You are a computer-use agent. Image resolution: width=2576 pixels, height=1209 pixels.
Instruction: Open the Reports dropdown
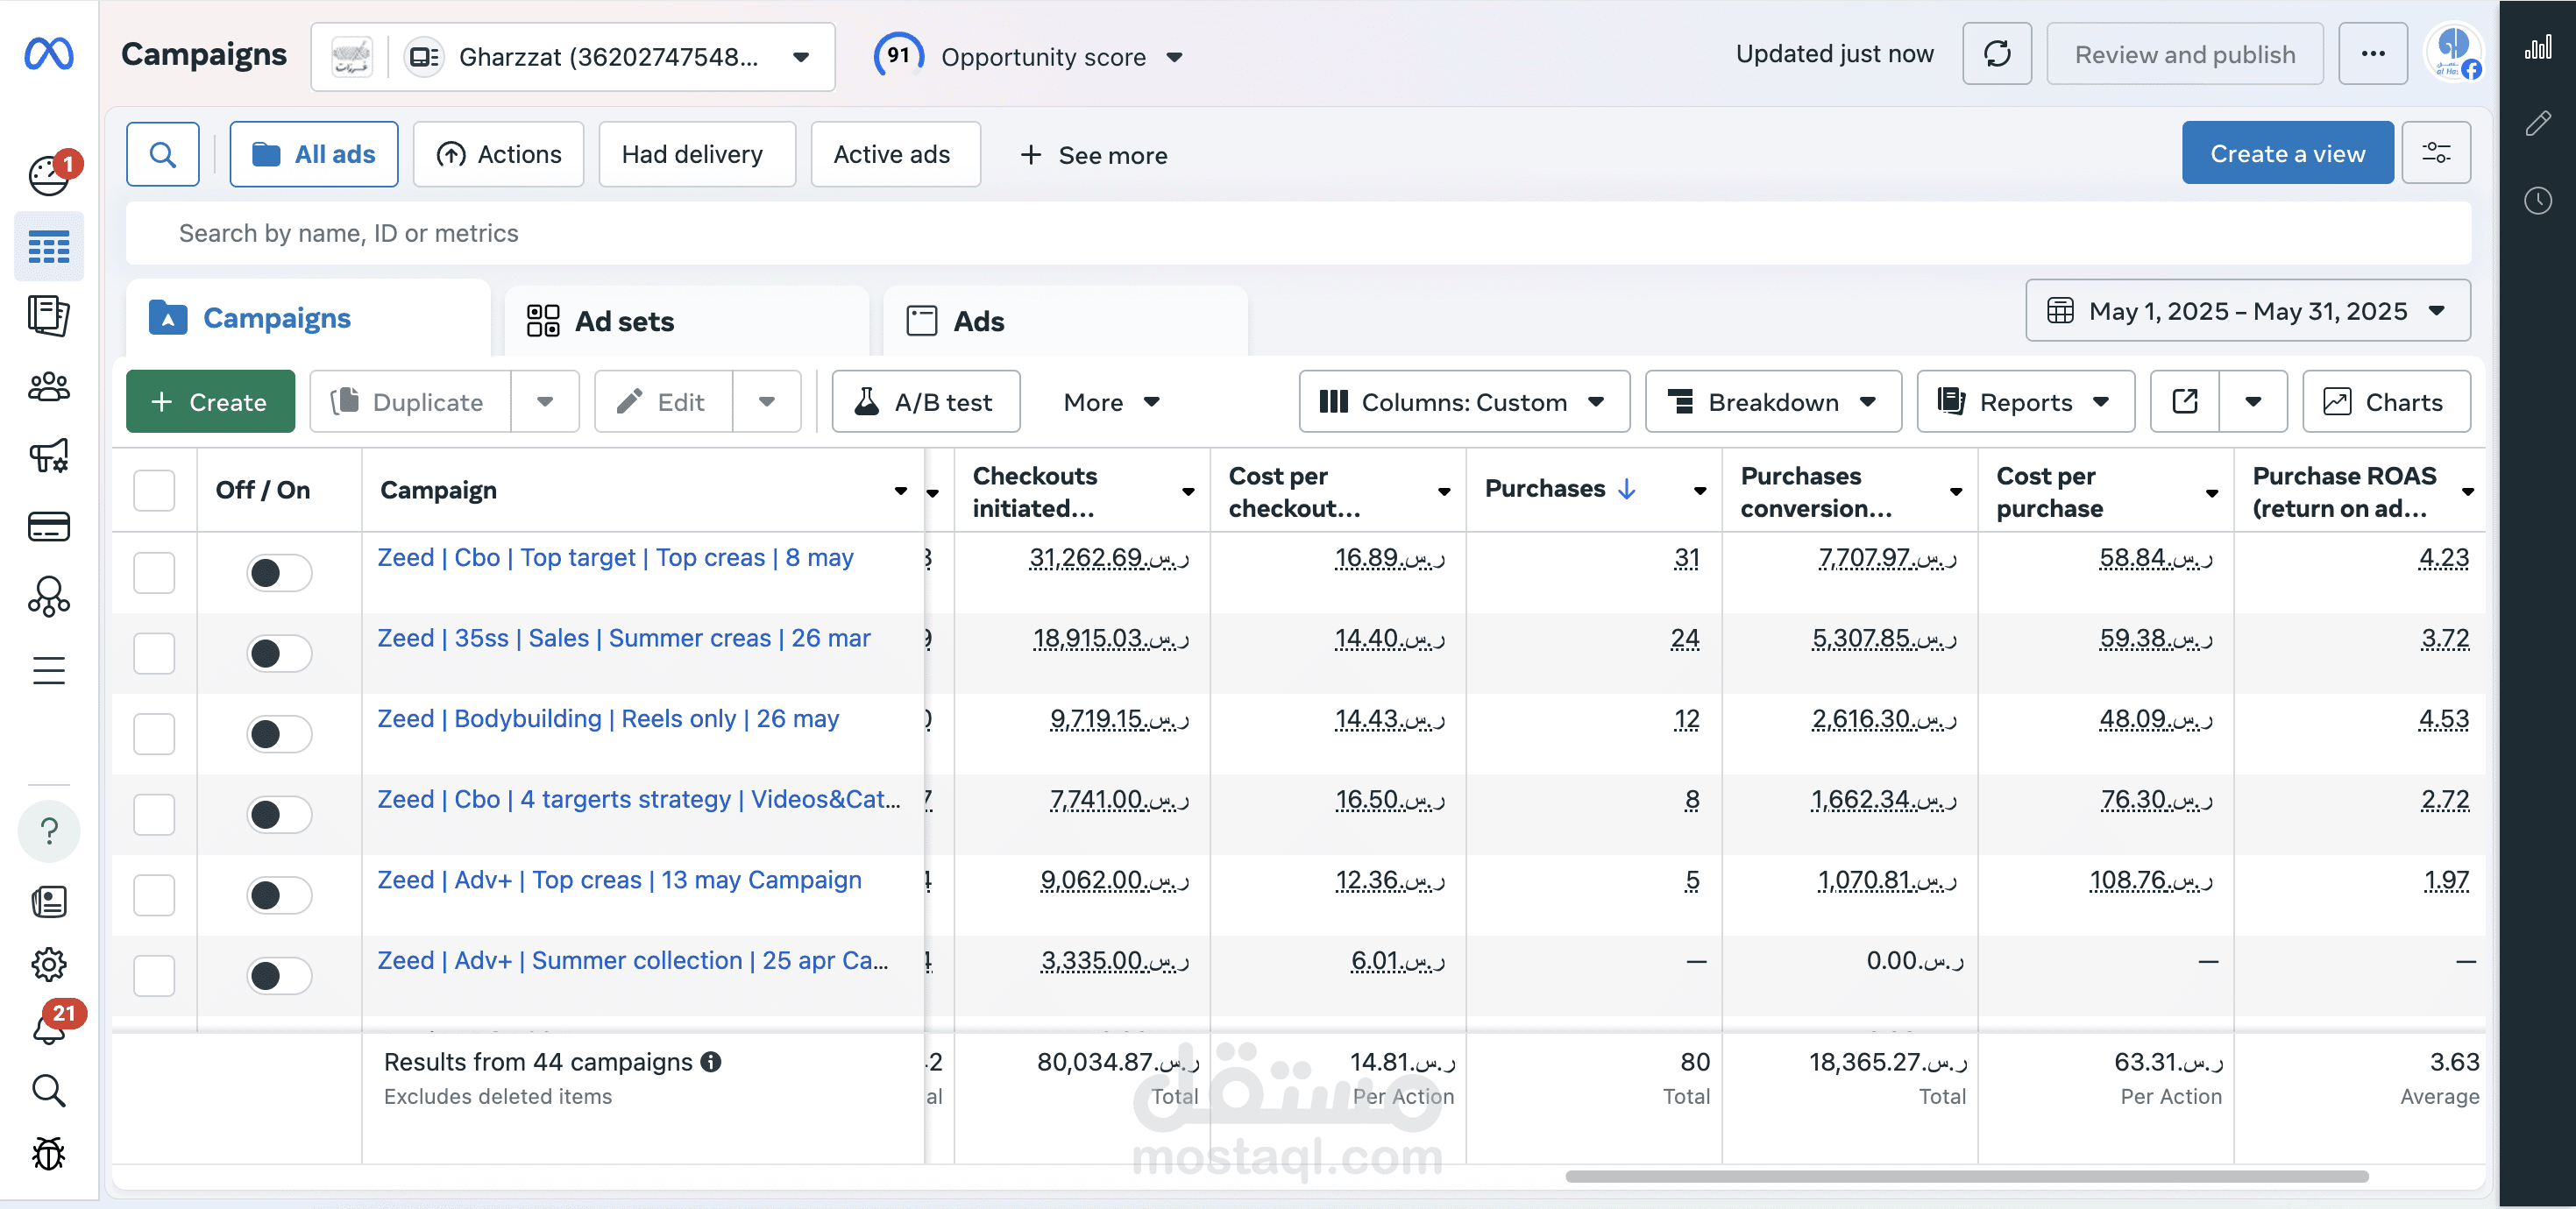pos(2025,401)
